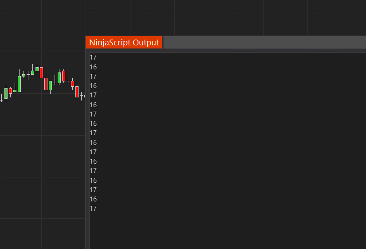Click the first green candle on the chart

(x=6, y=93)
